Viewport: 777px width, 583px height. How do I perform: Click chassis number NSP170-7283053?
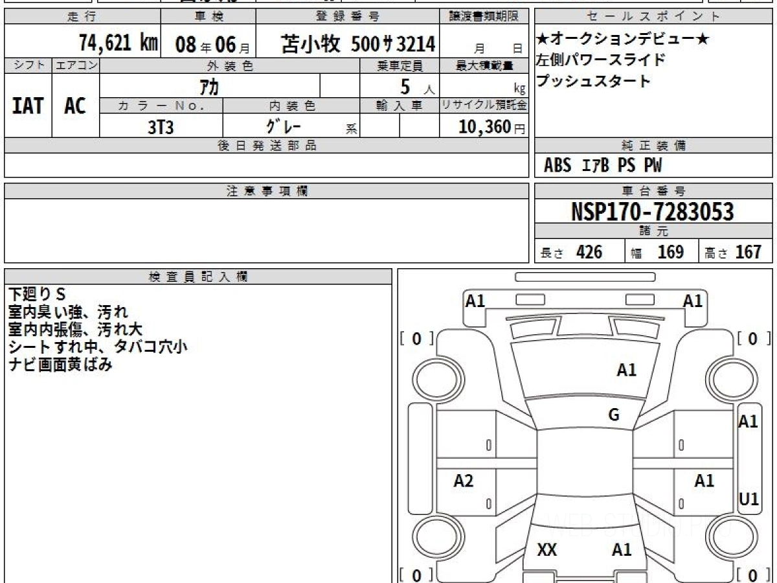653,212
